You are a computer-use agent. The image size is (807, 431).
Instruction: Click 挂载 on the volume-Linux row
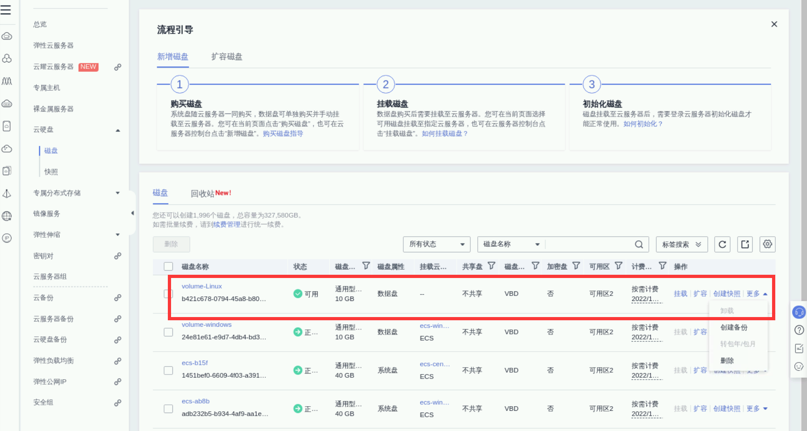(x=681, y=294)
